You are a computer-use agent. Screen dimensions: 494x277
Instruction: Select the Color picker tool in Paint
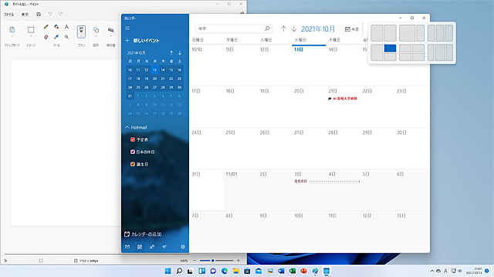coord(56,37)
